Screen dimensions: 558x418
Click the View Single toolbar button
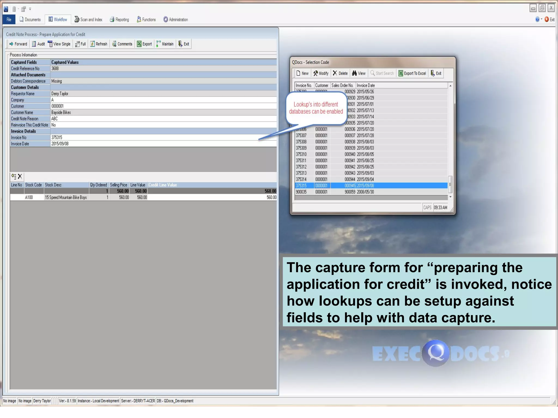tap(59, 44)
